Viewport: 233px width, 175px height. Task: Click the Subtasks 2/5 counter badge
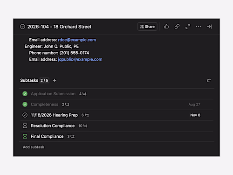[x=44, y=80]
